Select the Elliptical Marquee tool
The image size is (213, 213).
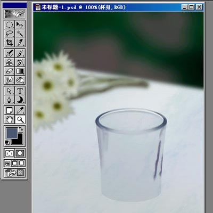[9, 24]
